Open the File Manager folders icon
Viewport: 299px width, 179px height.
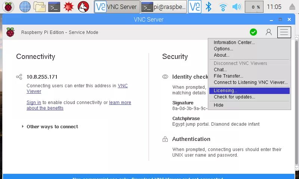40,7
